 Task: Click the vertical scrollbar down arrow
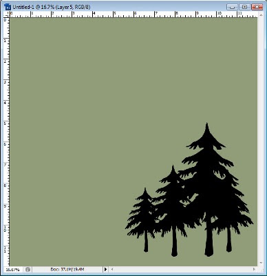pos(261,263)
